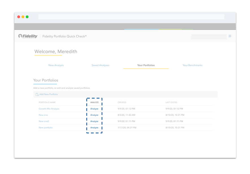Select the Your Portfolios tab
The height and width of the screenshot is (174, 250).
(x=146, y=65)
